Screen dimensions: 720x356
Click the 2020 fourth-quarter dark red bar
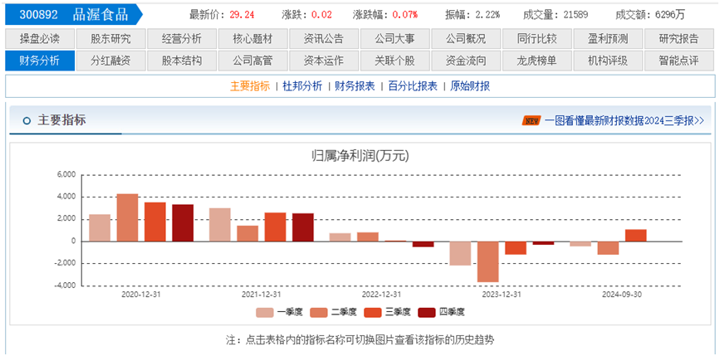coord(183,223)
